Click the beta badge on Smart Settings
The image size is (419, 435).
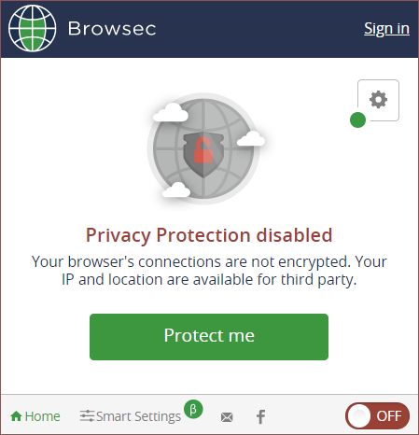pos(193,409)
